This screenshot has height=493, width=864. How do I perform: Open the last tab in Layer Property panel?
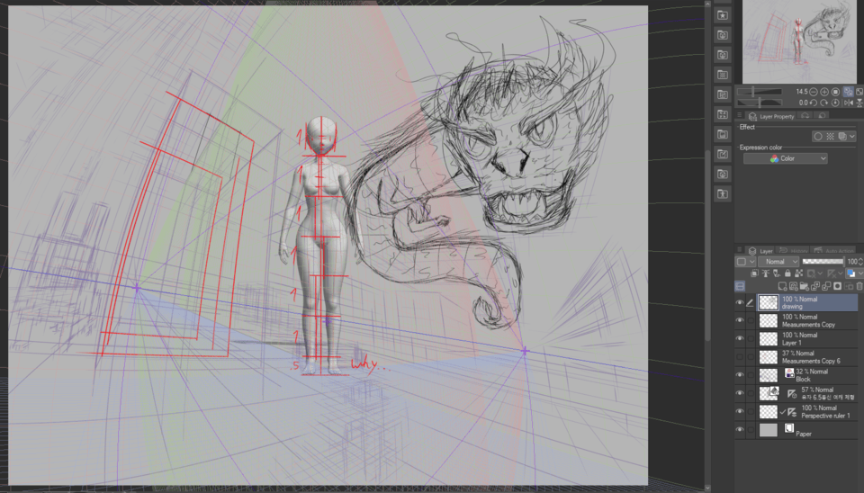point(822,115)
